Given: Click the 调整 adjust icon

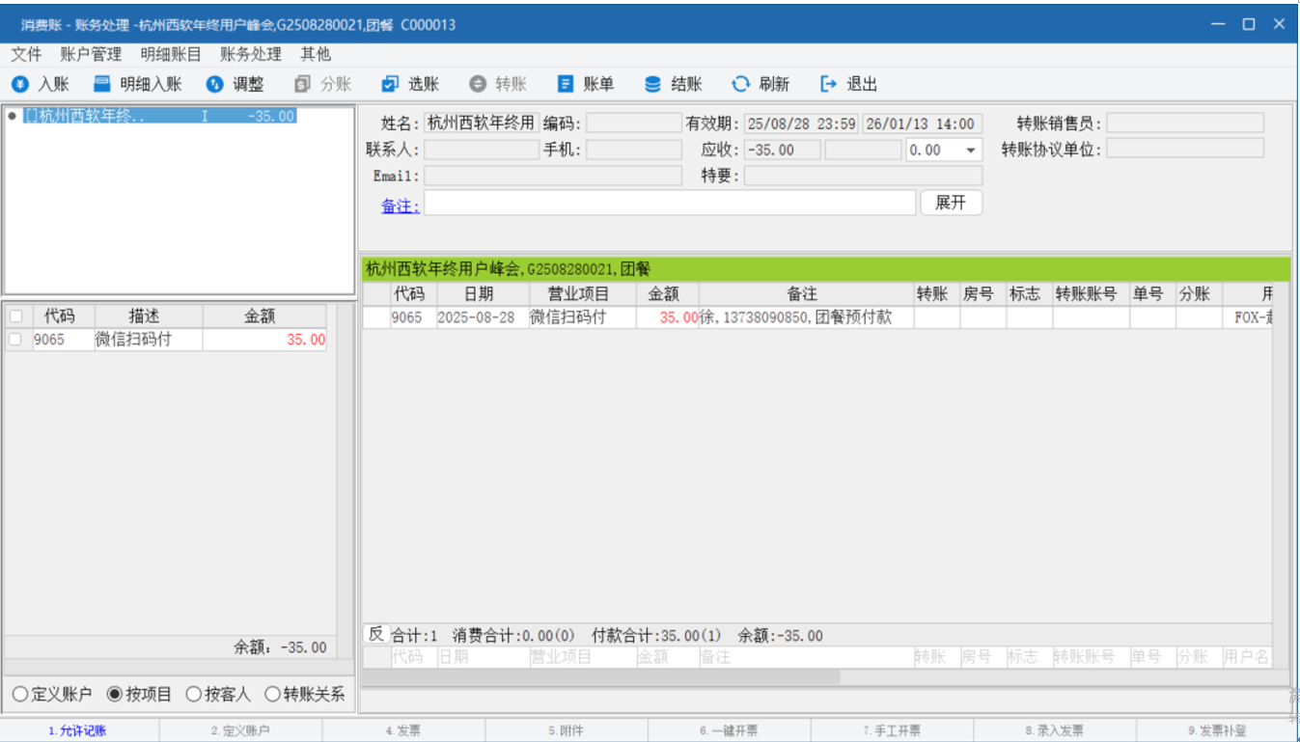Looking at the screenshot, I should (215, 85).
